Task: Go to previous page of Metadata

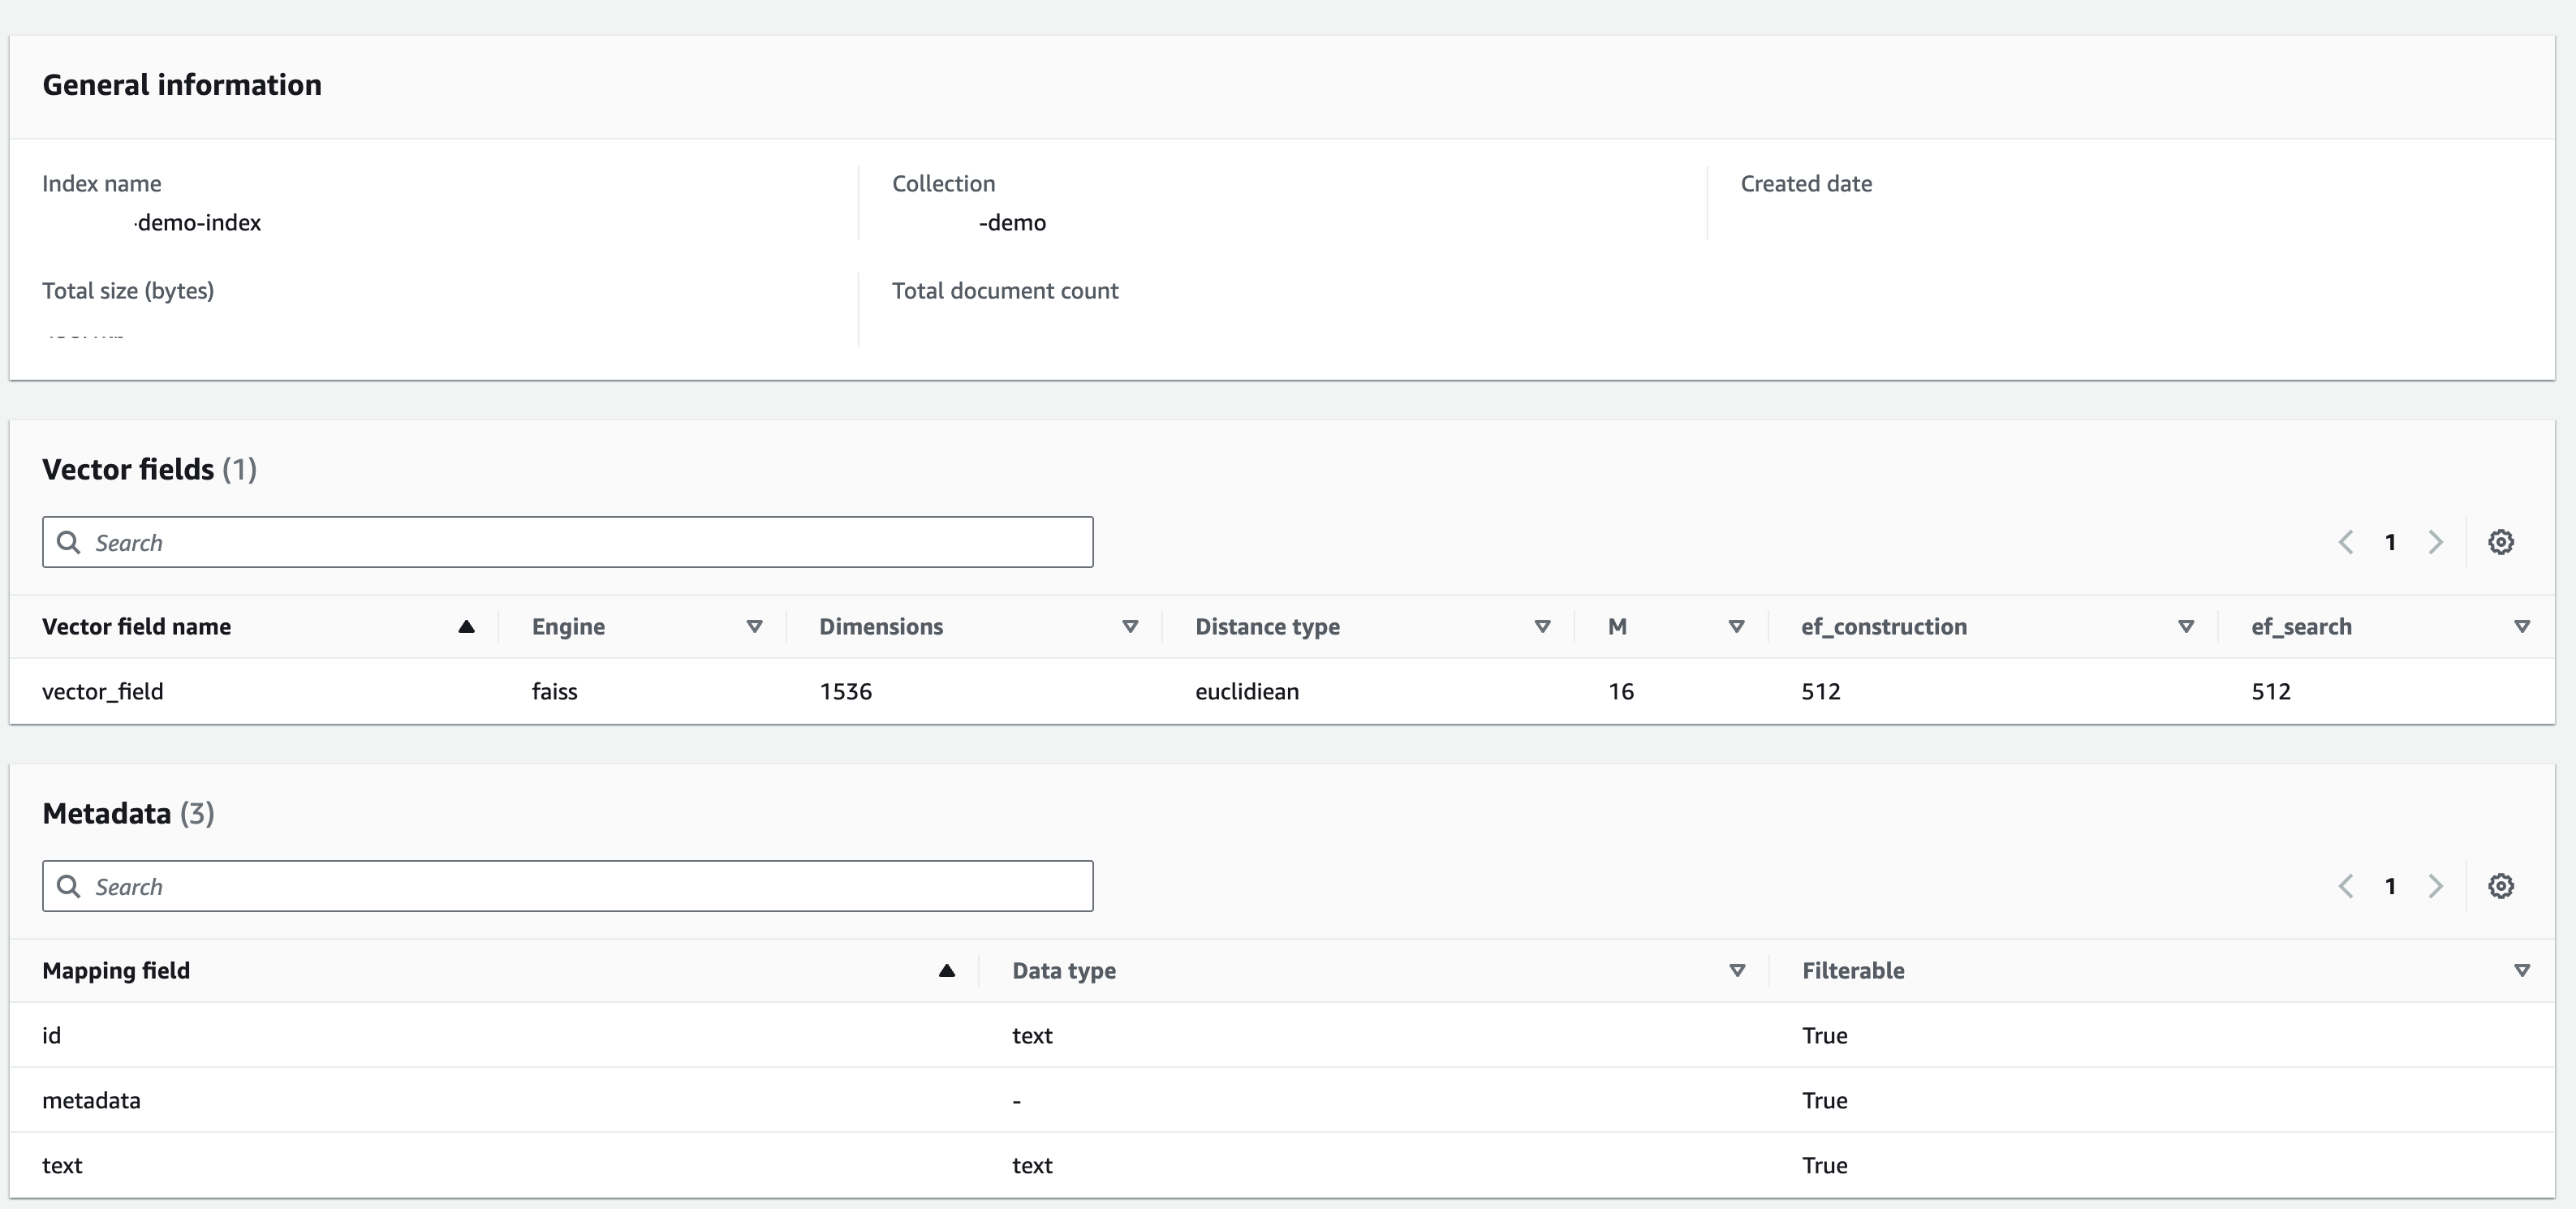Action: coord(2346,886)
